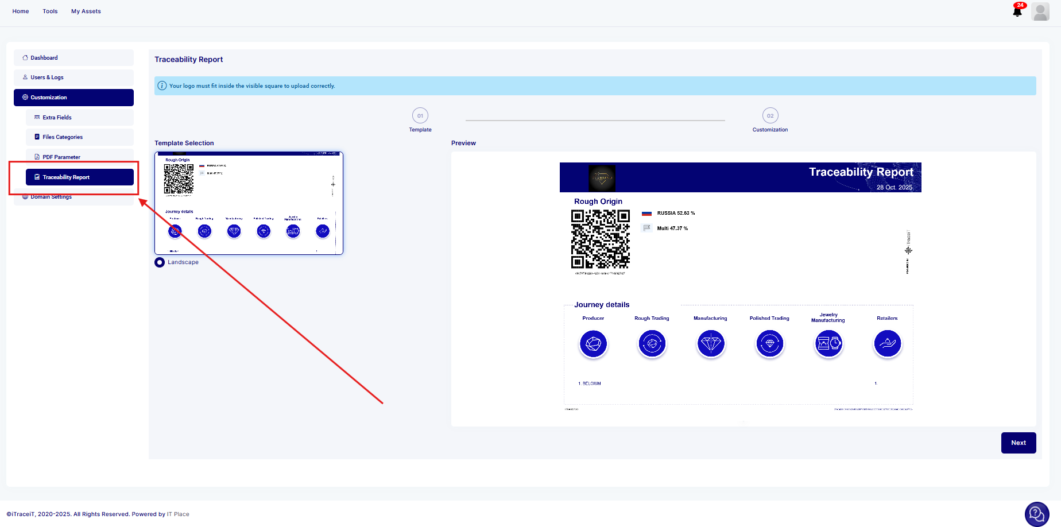This screenshot has height=527, width=1061.
Task: Click the user profile avatar
Action: (1040, 11)
